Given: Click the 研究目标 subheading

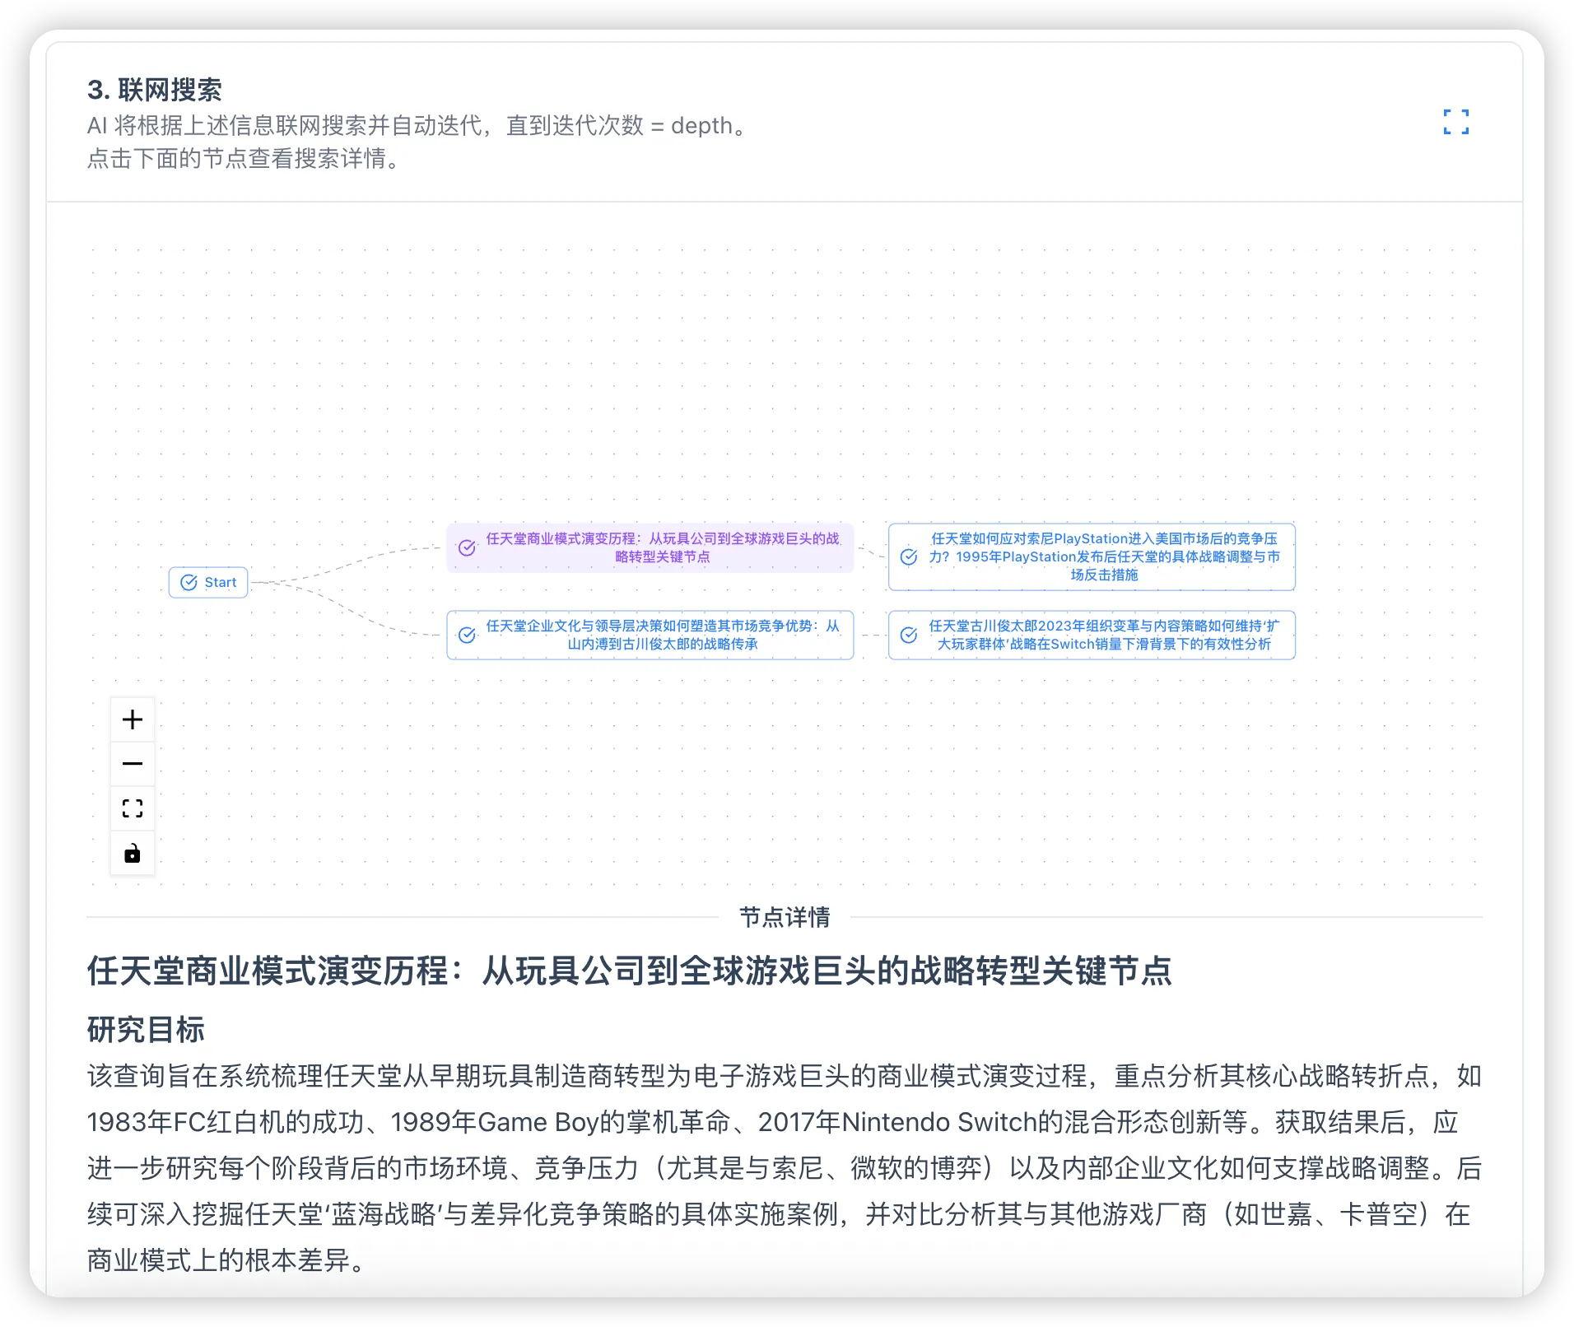Looking at the screenshot, I should pyautogui.click(x=146, y=1029).
